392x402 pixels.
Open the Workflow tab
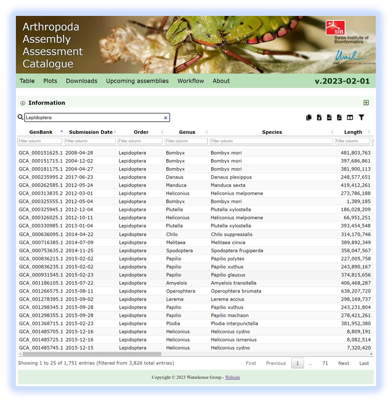pyautogui.click(x=190, y=81)
